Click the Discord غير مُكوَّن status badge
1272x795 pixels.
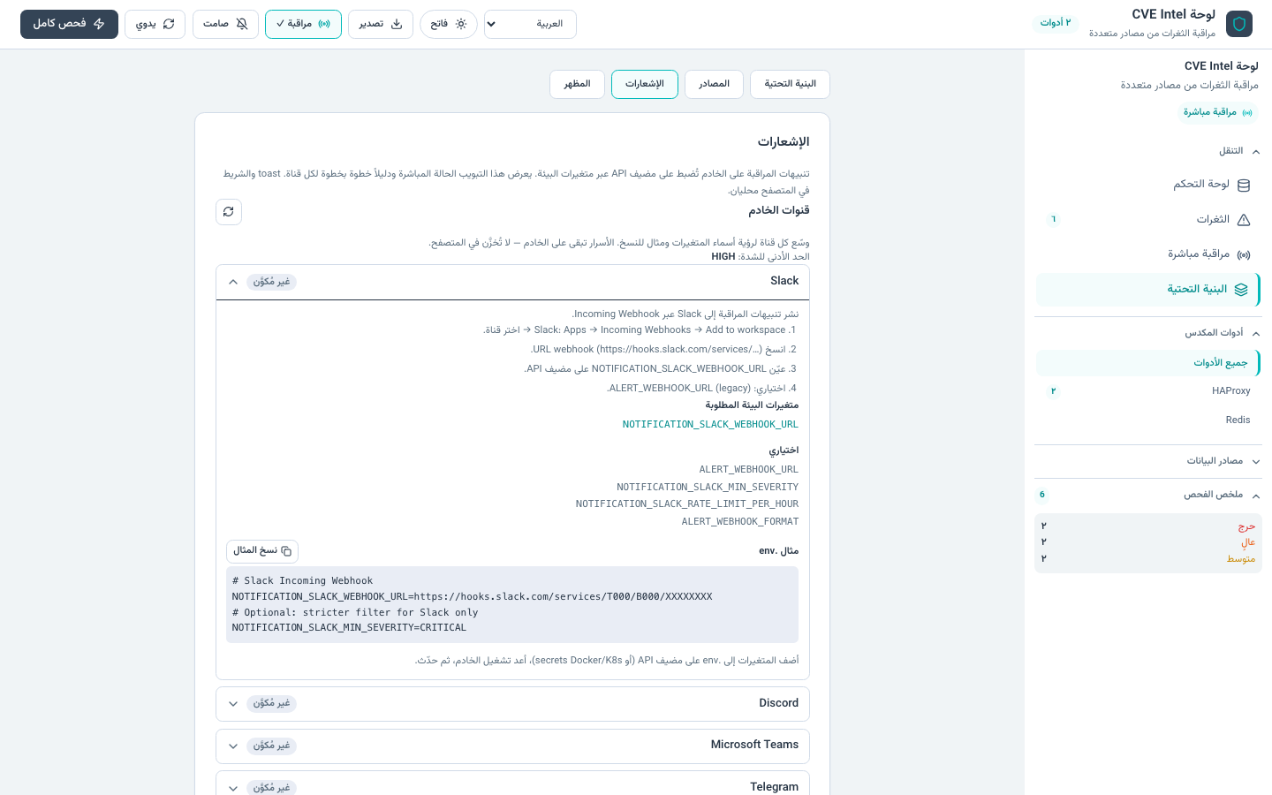tap(271, 704)
